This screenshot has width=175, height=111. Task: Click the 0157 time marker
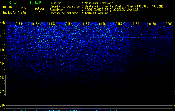[x=119, y=24]
